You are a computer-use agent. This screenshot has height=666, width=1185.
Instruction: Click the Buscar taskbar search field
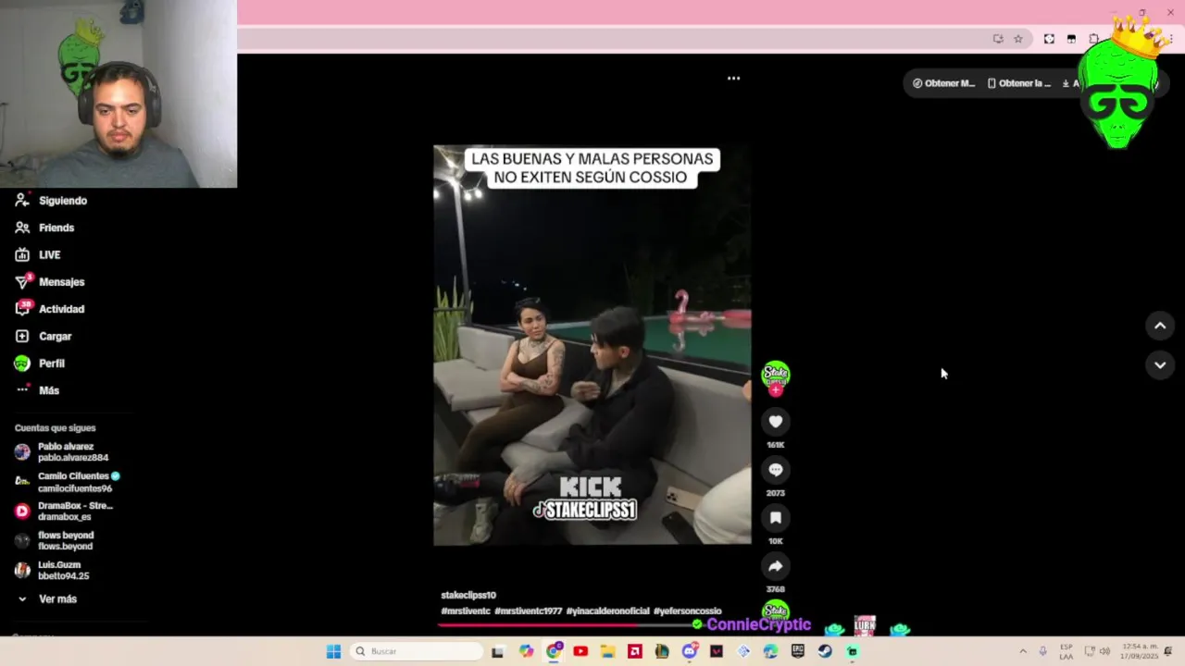417,651
